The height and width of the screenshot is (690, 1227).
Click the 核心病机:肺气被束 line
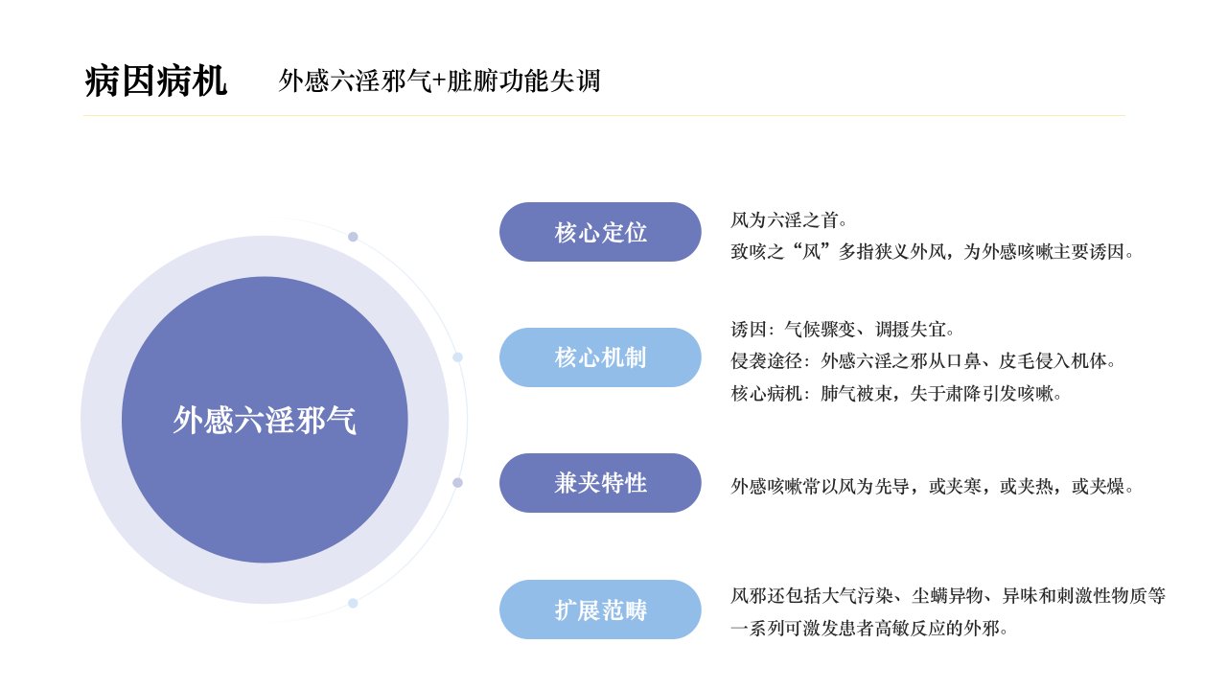[x=896, y=393]
